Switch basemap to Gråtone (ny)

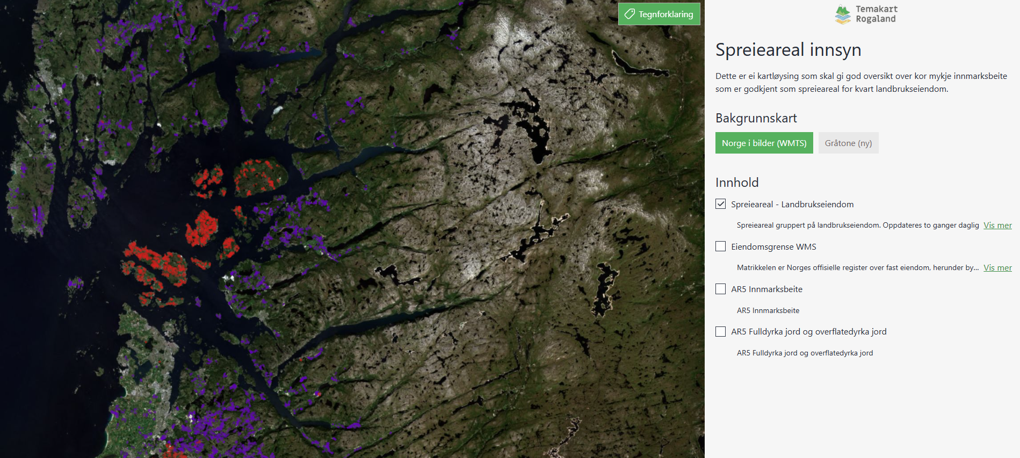848,143
